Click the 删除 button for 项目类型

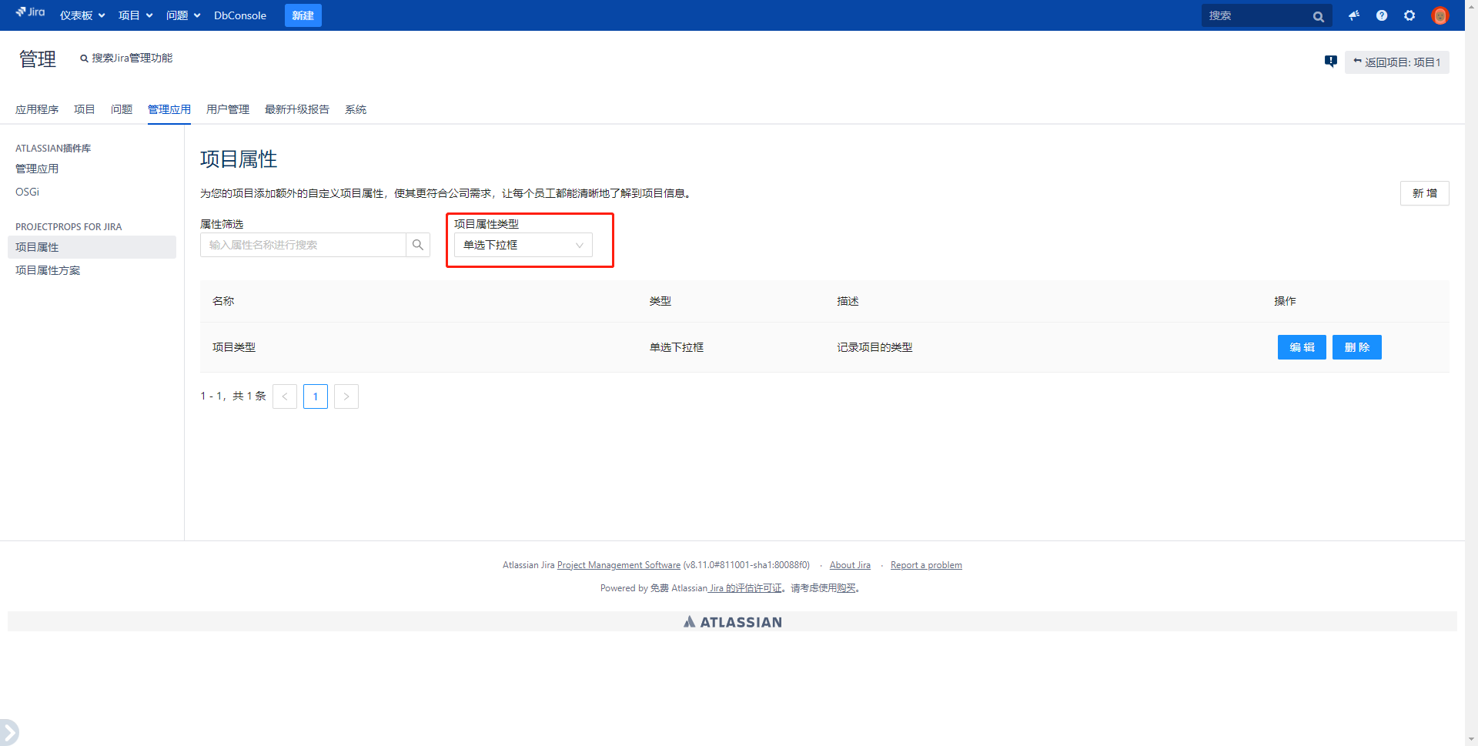point(1356,347)
